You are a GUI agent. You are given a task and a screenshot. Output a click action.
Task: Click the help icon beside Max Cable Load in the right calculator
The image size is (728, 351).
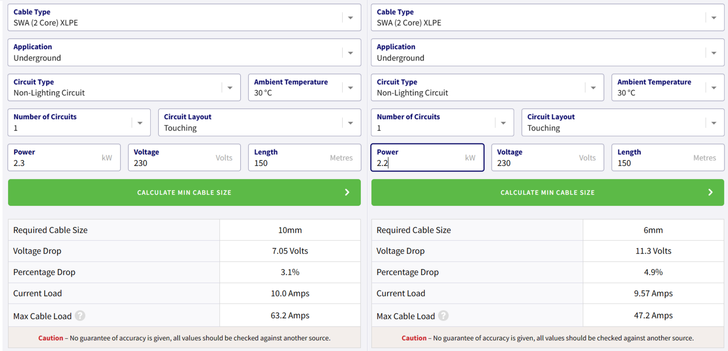(x=443, y=316)
